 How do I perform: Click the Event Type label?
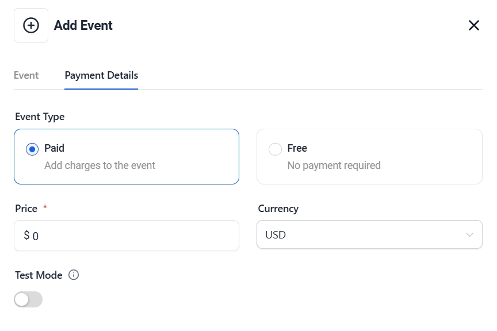(x=40, y=117)
